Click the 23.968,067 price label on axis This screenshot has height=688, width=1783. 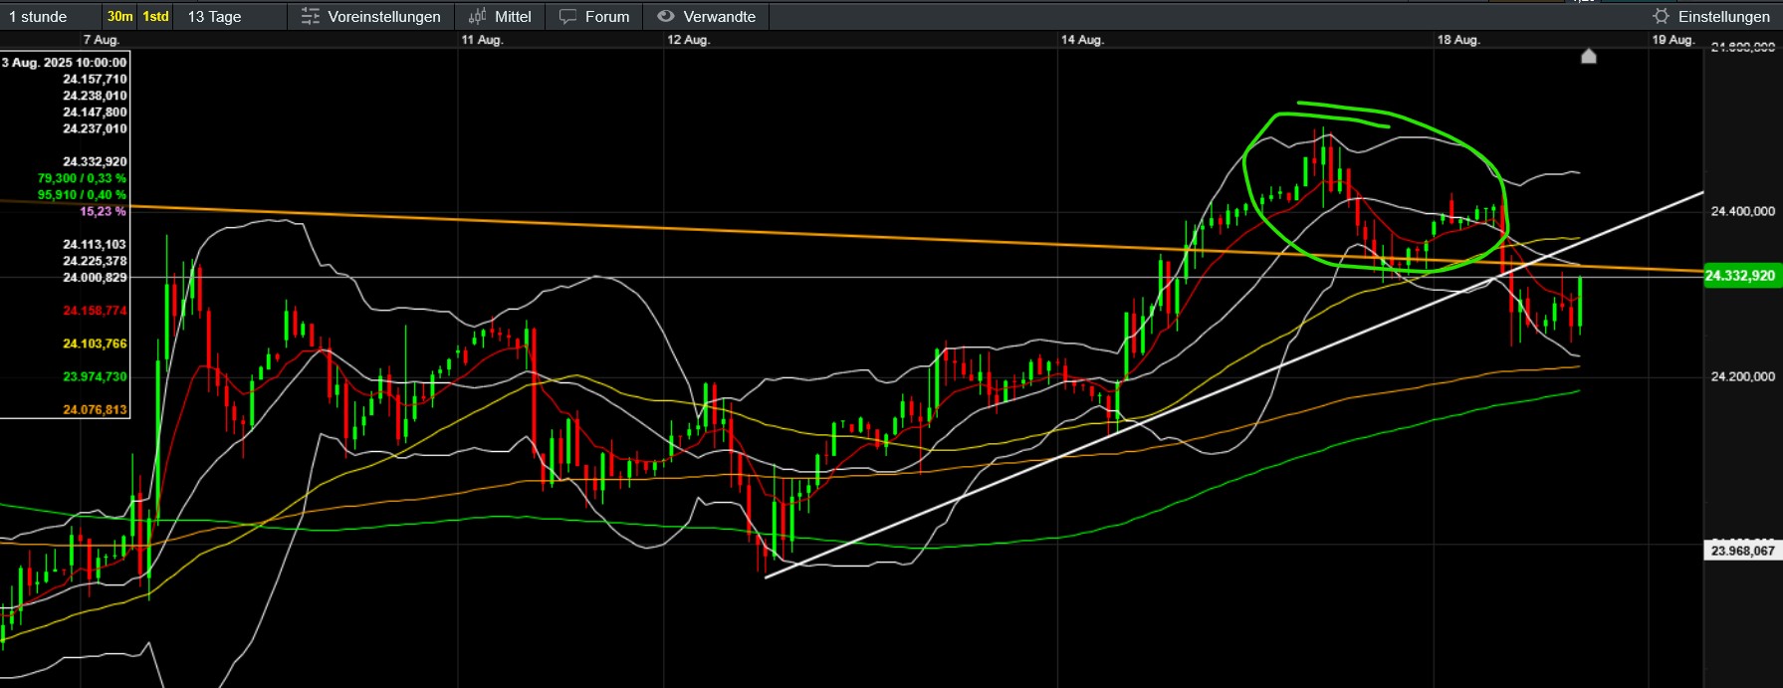tap(1743, 551)
